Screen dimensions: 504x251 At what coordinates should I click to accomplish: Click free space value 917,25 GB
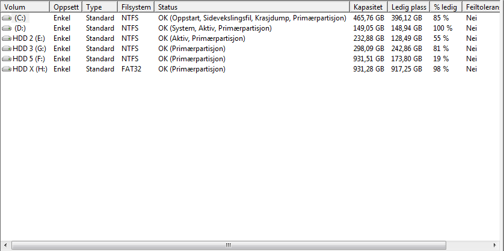[x=407, y=69]
